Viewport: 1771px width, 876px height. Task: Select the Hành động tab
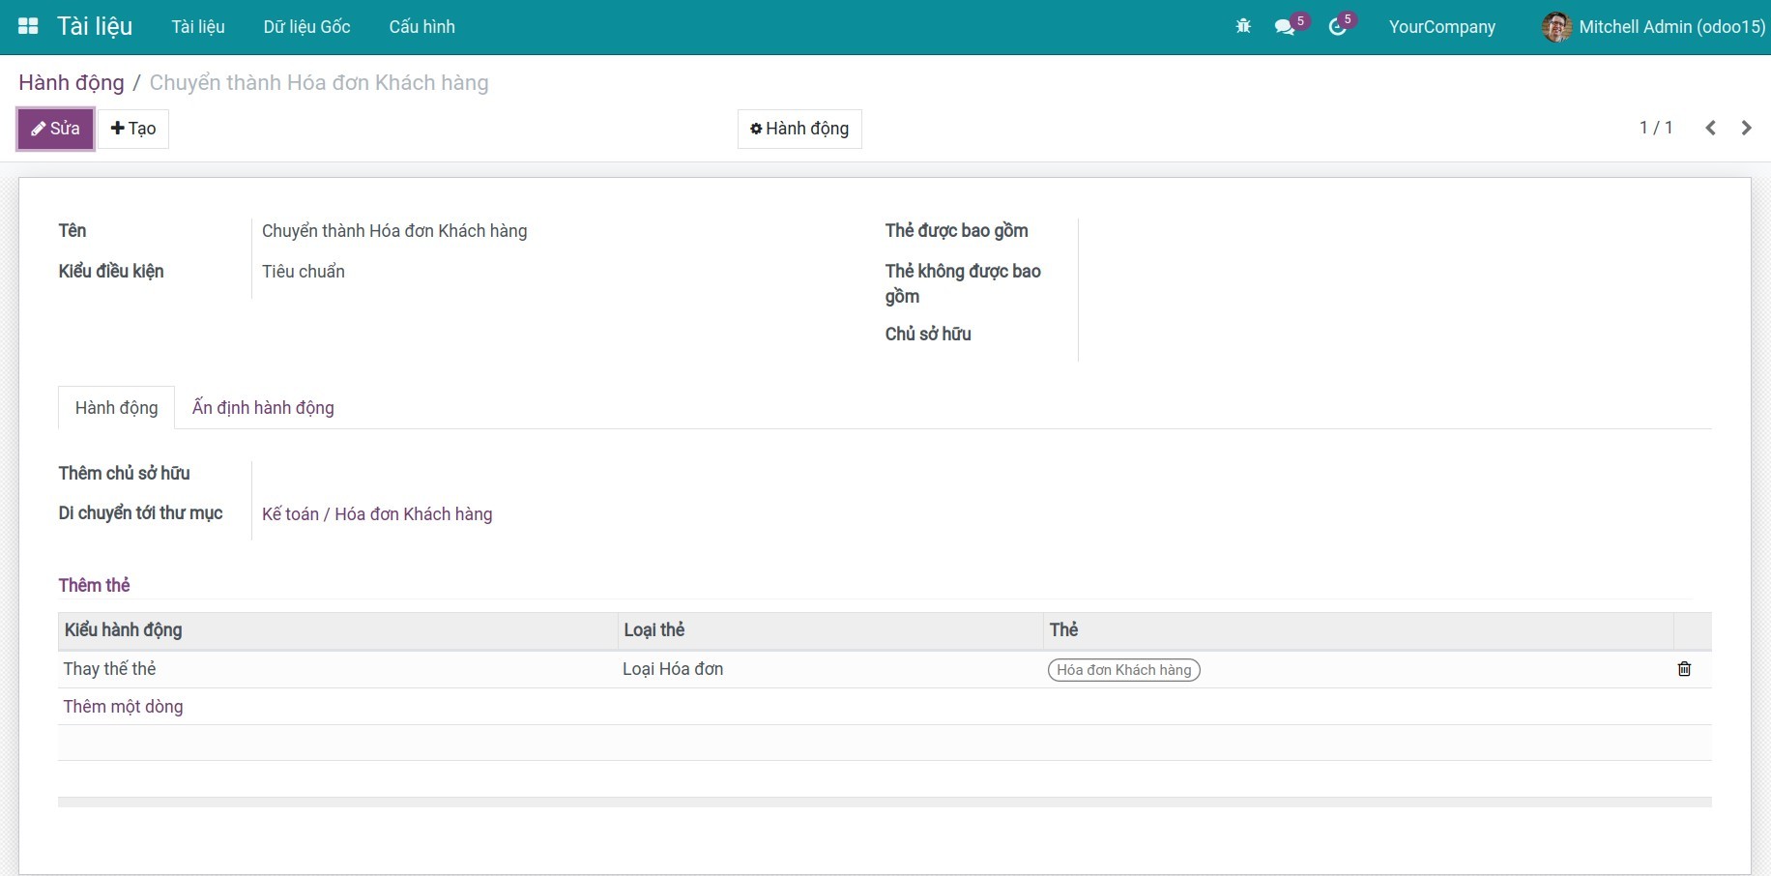[x=116, y=408]
